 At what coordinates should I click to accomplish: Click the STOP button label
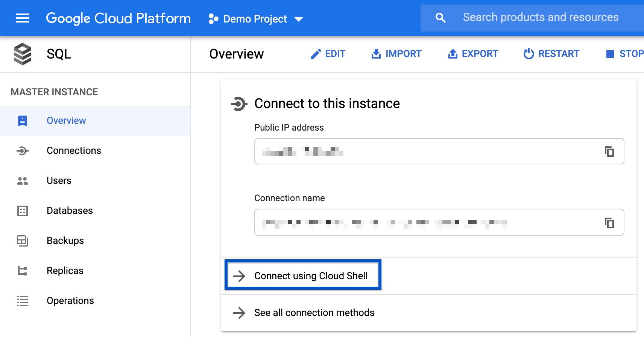point(632,54)
